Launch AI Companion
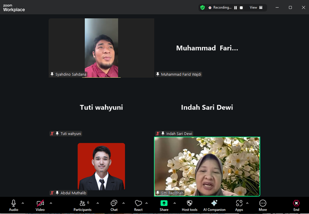 point(214,206)
